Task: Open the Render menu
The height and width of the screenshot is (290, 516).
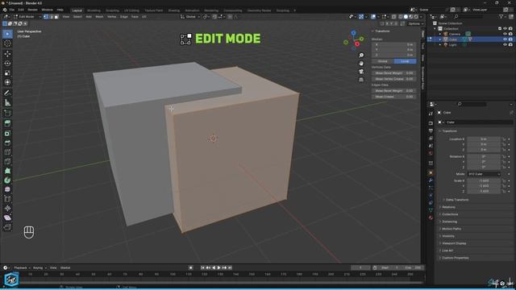Action: (x=32, y=10)
